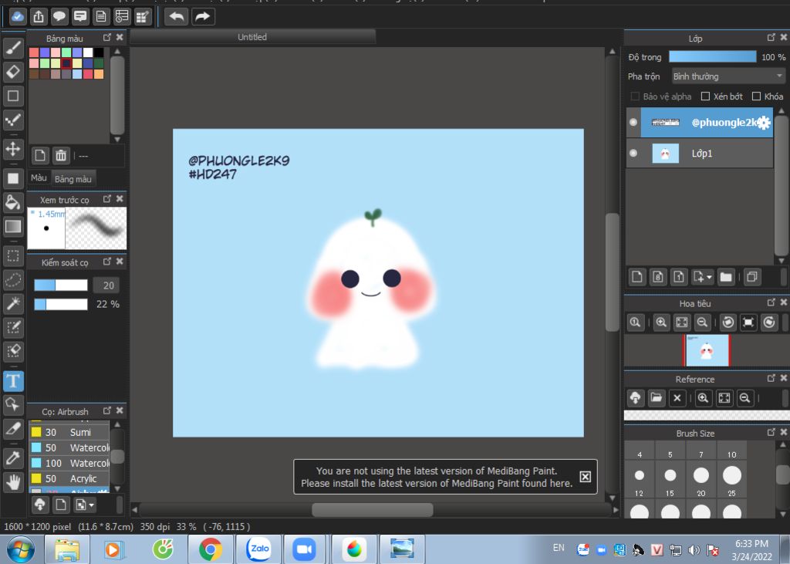Download brush from cloud icon in Cọ panel

(40, 505)
